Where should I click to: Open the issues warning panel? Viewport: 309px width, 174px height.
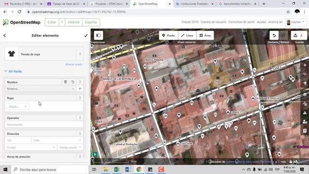point(305,113)
